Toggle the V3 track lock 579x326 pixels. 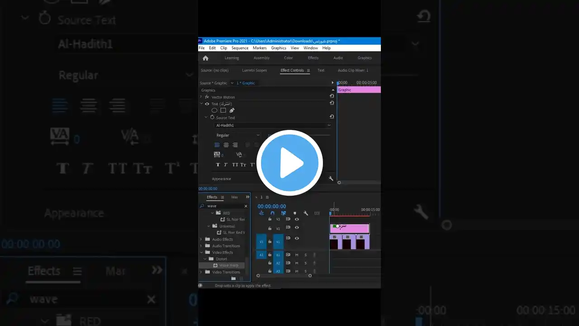[270, 219]
